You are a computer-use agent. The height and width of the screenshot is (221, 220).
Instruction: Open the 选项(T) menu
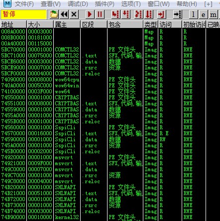131,4
